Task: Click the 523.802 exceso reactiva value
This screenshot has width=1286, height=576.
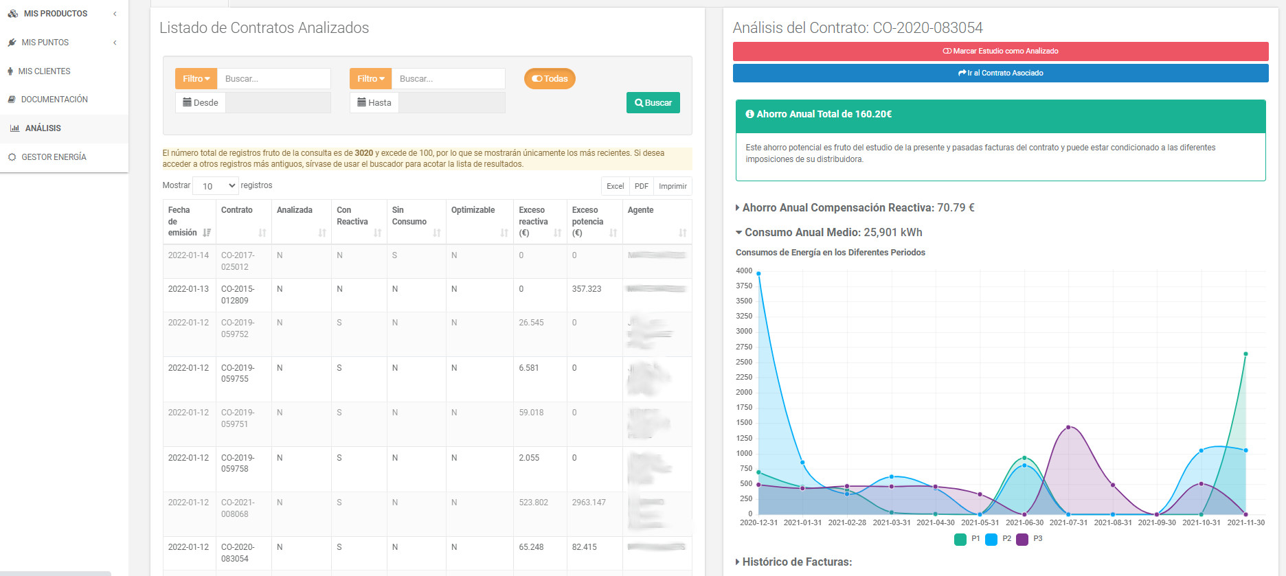Action: (x=533, y=503)
